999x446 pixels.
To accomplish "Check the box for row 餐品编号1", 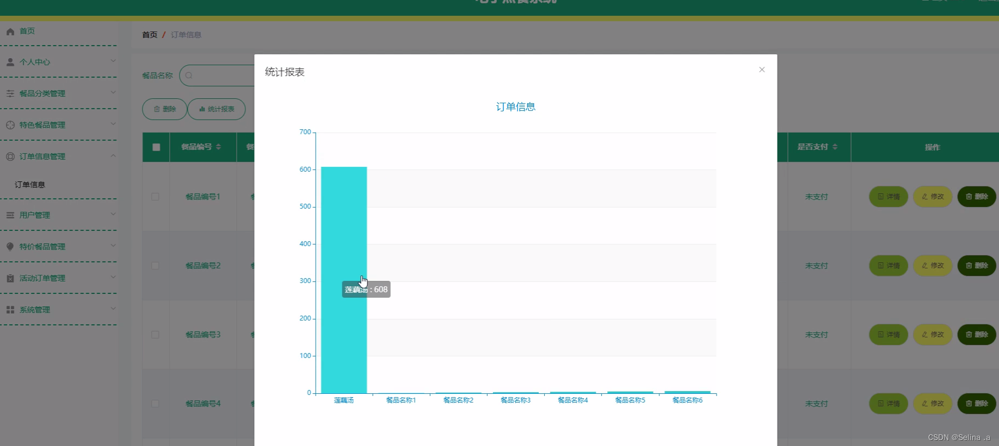I will tap(155, 197).
